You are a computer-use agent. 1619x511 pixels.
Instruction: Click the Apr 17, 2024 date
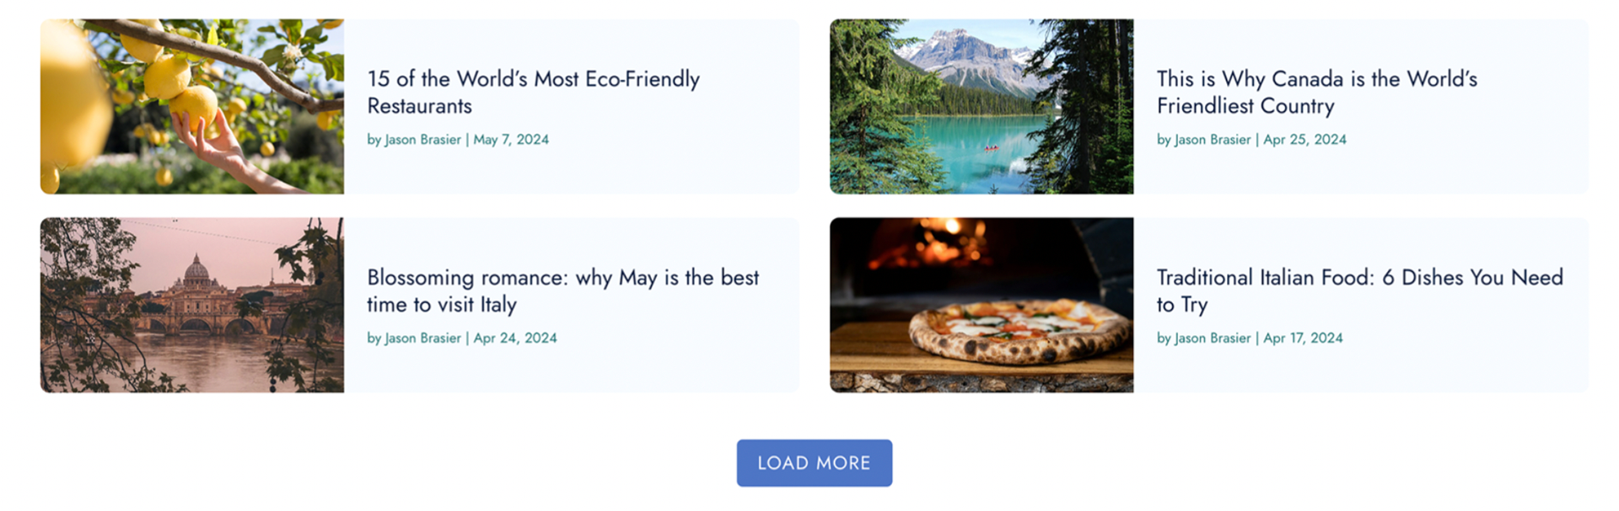[1303, 338]
